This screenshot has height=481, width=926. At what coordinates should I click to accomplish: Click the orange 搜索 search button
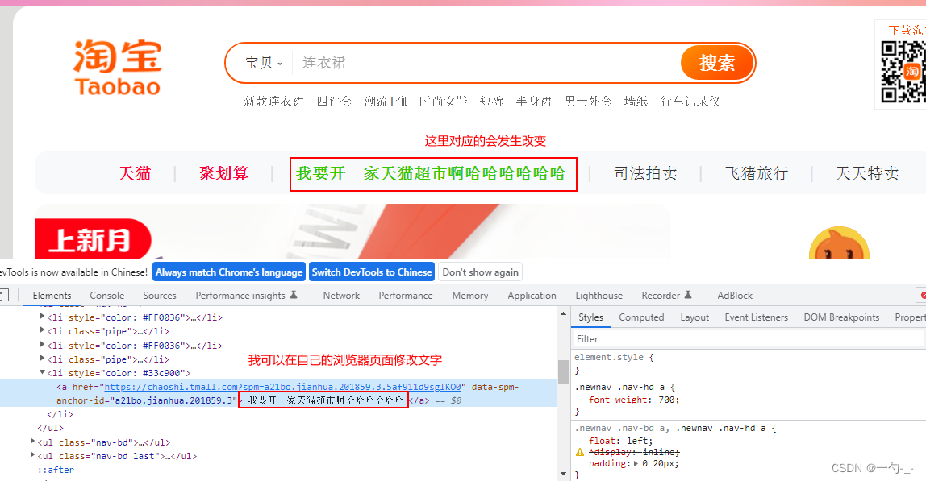pos(717,63)
